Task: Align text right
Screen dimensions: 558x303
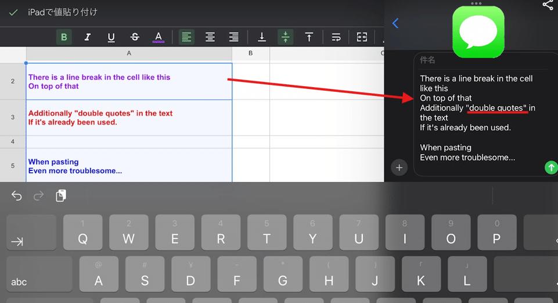Action: click(x=234, y=37)
